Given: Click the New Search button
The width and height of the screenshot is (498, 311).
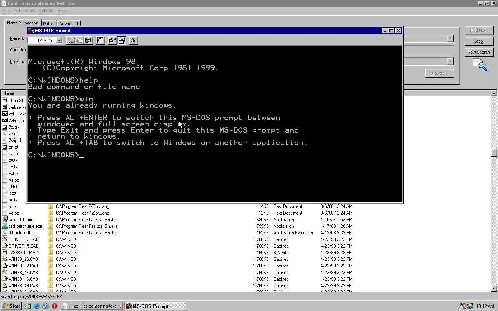Looking at the screenshot, I should [x=479, y=52].
